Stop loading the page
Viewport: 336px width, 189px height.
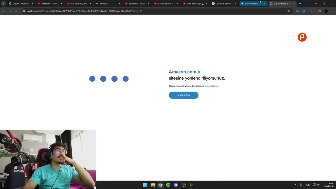click(16, 11)
